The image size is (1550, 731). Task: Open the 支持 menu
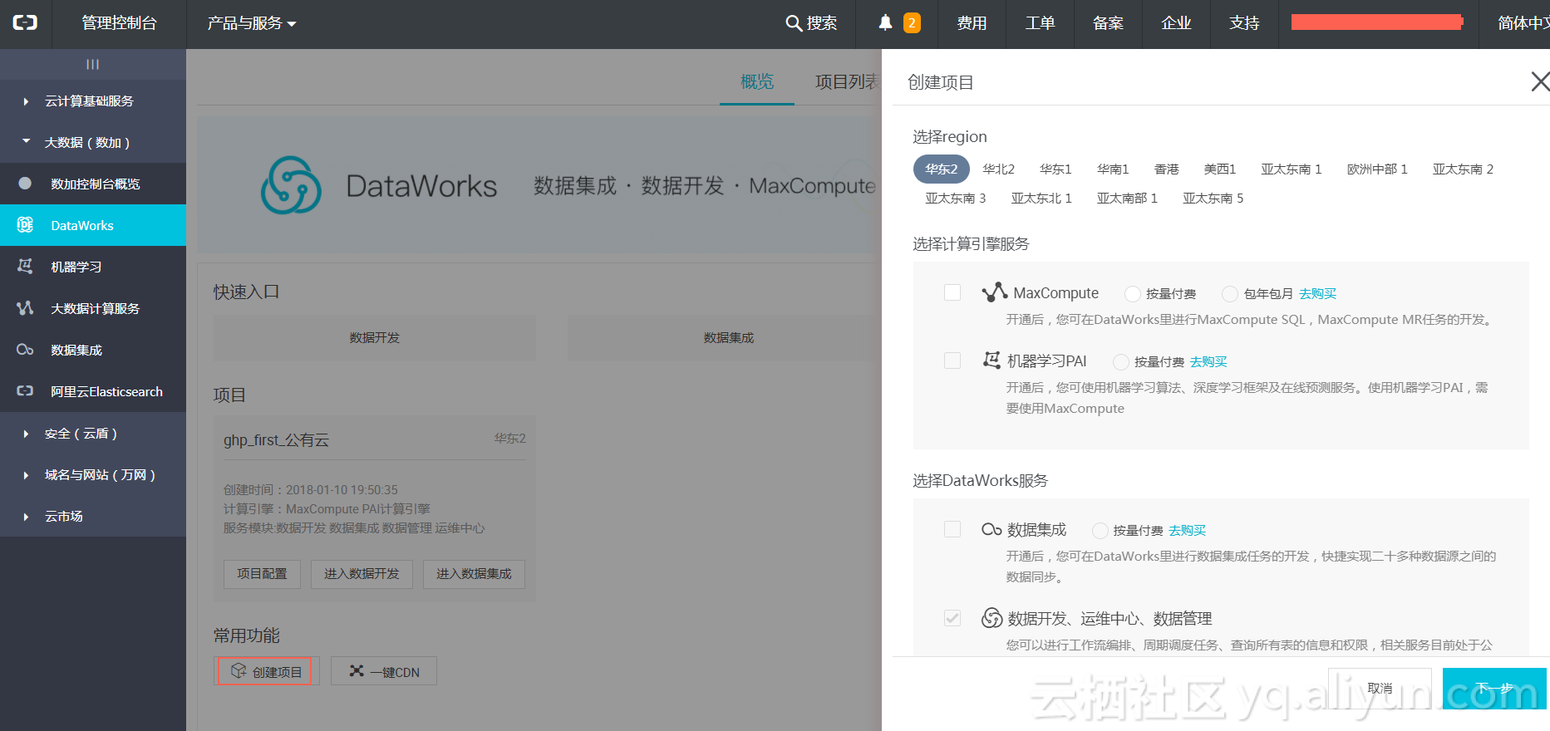pyautogui.click(x=1244, y=23)
